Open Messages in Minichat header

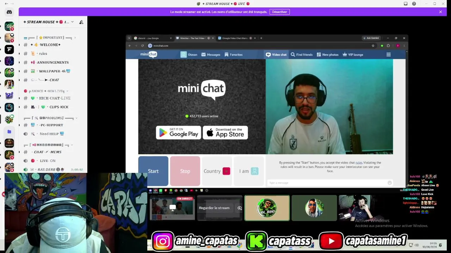[211, 54]
